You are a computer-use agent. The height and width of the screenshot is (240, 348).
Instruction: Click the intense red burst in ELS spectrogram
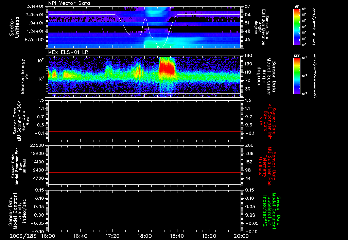click(167, 67)
